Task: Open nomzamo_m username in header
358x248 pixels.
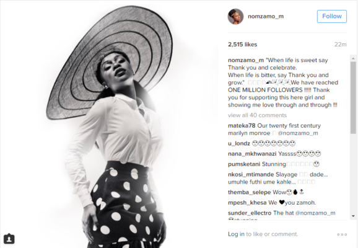Action: click(x=266, y=17)
